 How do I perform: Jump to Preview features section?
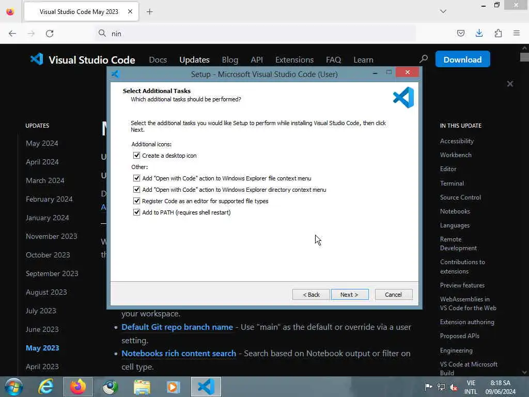462,285
